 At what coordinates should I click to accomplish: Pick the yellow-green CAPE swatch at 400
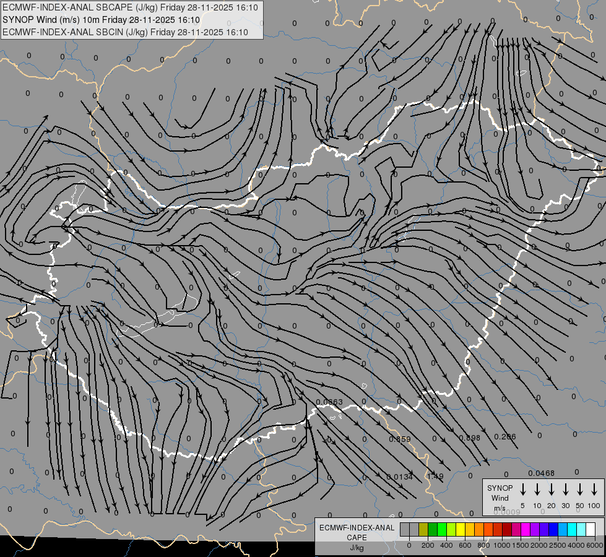451,529
